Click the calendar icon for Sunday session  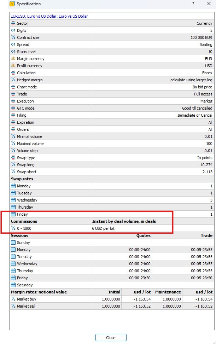[x=13, y=243]
